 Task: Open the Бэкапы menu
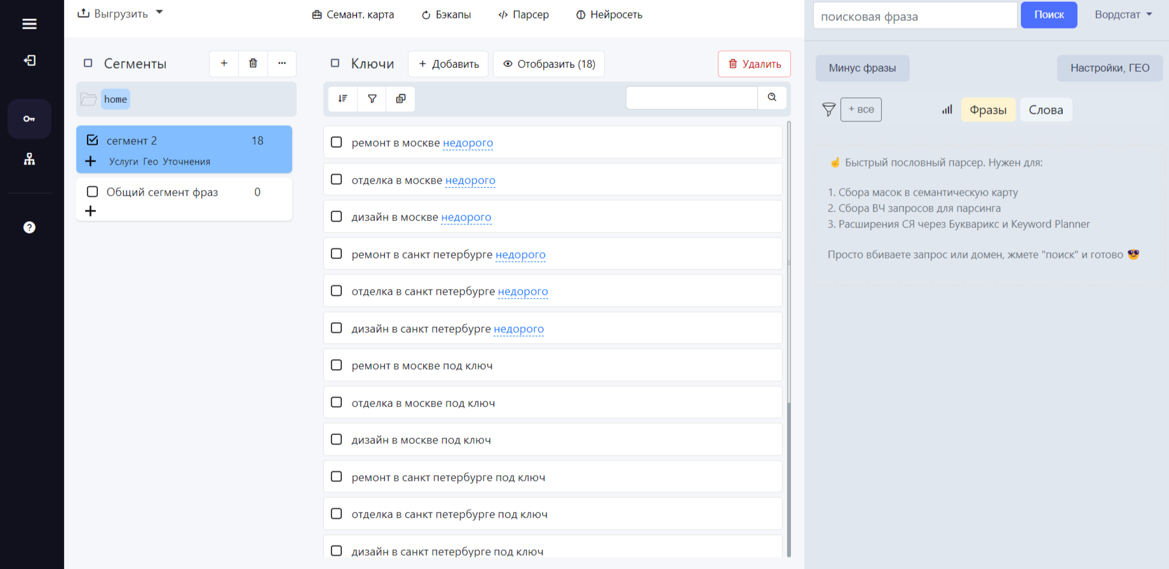coord(447,15)
